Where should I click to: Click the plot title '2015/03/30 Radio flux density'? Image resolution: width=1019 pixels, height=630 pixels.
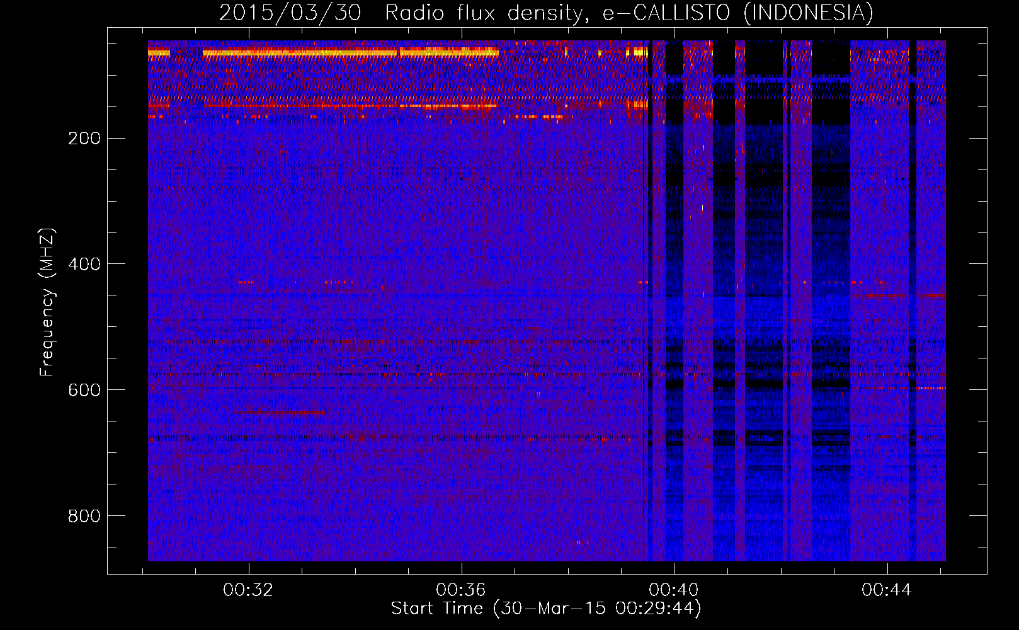pos(546,13)
